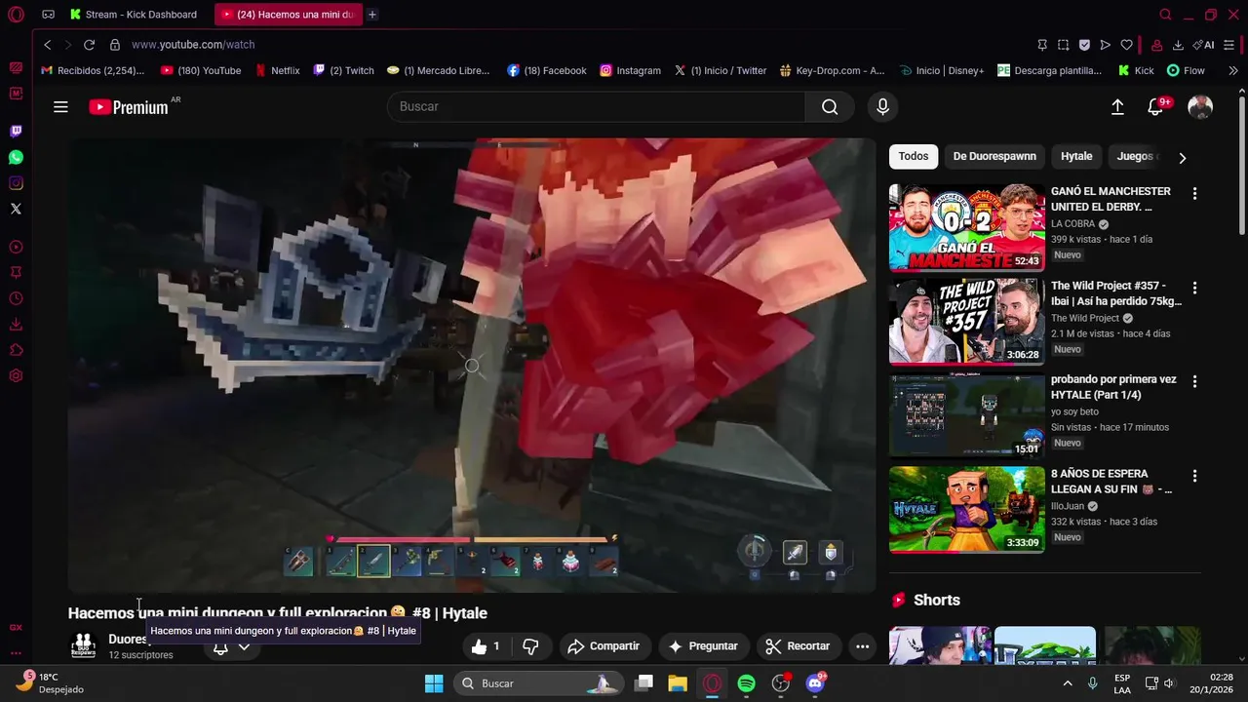Click the Recortar button
This screenshot has width=1248, height=702.
(798, 646)
